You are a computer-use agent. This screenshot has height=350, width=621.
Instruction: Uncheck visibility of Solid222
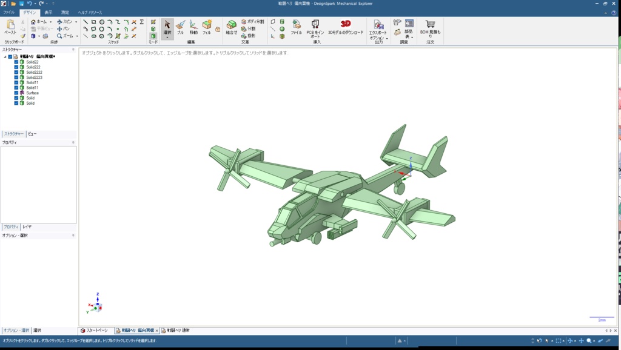pos(16,67)
